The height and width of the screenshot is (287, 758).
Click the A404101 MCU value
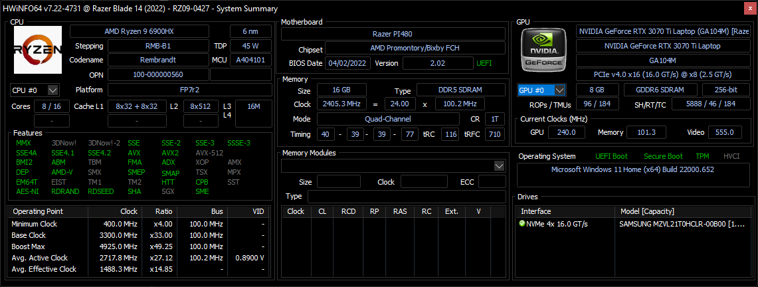coord(250,60)
